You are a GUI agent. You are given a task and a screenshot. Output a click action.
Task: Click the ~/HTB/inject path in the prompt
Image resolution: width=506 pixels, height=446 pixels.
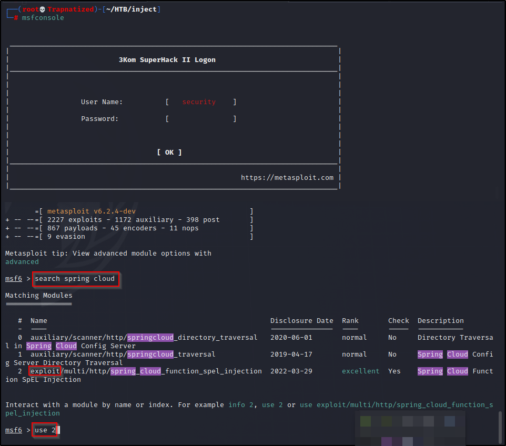tap(131, 9)
